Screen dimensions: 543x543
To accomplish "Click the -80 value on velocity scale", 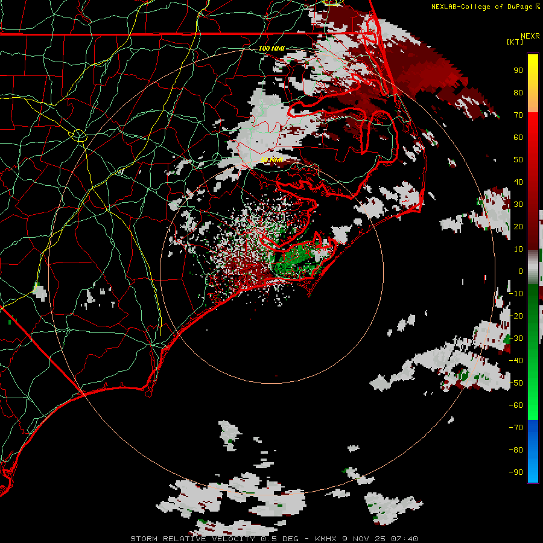I will click(516, 450).
